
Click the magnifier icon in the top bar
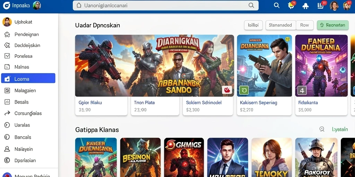[276, 6]
